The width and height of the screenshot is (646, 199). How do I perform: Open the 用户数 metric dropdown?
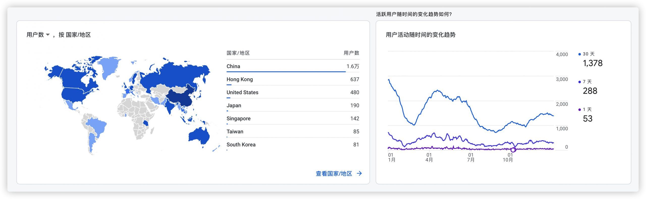pyautogui.click(x=38, y=35)
